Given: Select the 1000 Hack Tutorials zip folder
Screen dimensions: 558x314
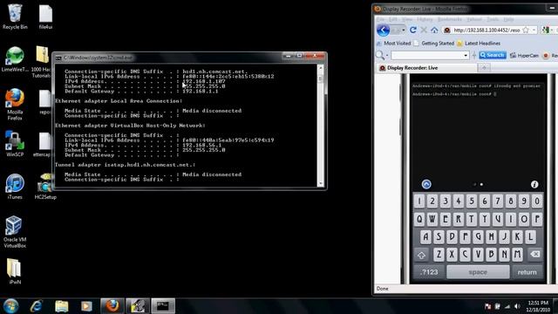Looking at the screenshot, I should pyautogui.click(x=42, y=62).
